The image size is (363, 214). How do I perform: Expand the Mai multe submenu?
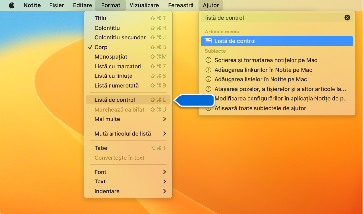click(128, 119)
